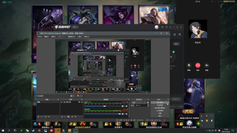Screen dimensions: 237x133
Task: Open Settings from OBS controls
Action: (160, 113)
